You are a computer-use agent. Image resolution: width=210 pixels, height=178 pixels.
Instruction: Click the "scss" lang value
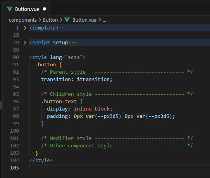pyautogui.click(x=74, y=57)
